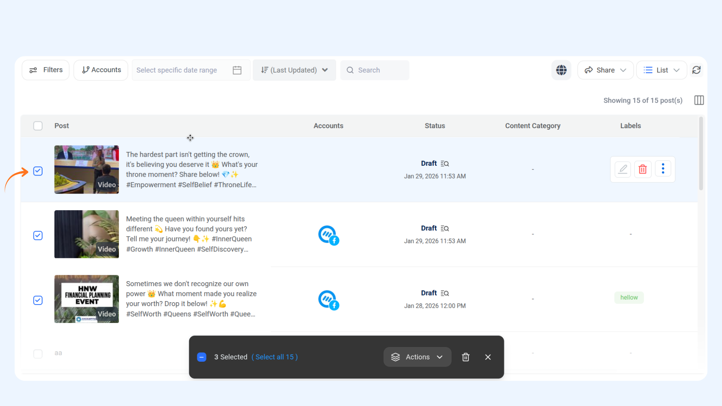Click the globe icon in toolbar

[561, 70]
